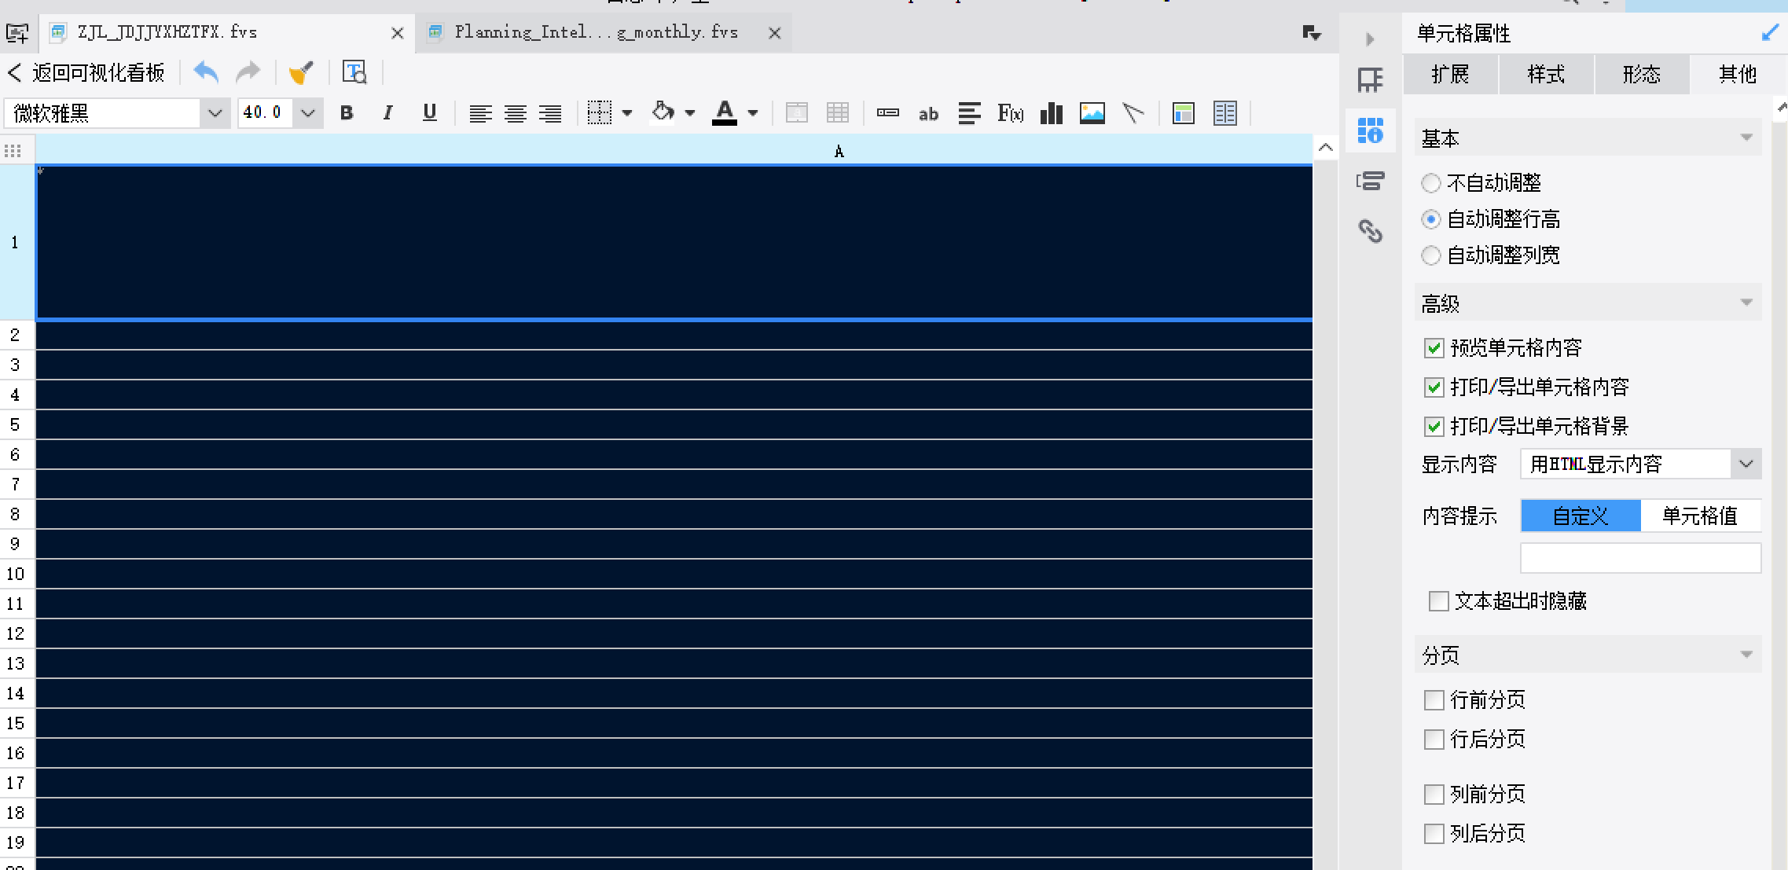Click the unmerge cells grid icon
The image size is (1788, 870).
(x=838, y=113)
